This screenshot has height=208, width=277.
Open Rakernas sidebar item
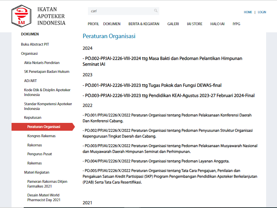(x=35, y=163)
